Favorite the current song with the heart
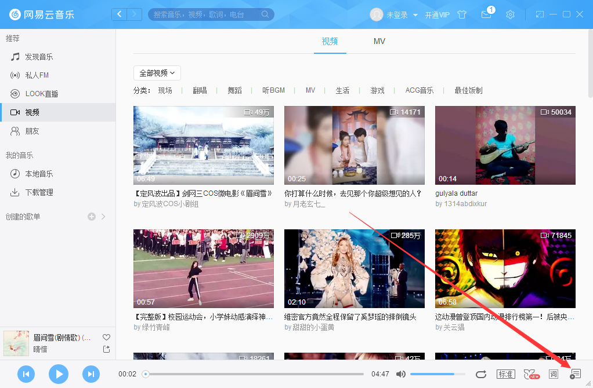 tap(106, 336)
